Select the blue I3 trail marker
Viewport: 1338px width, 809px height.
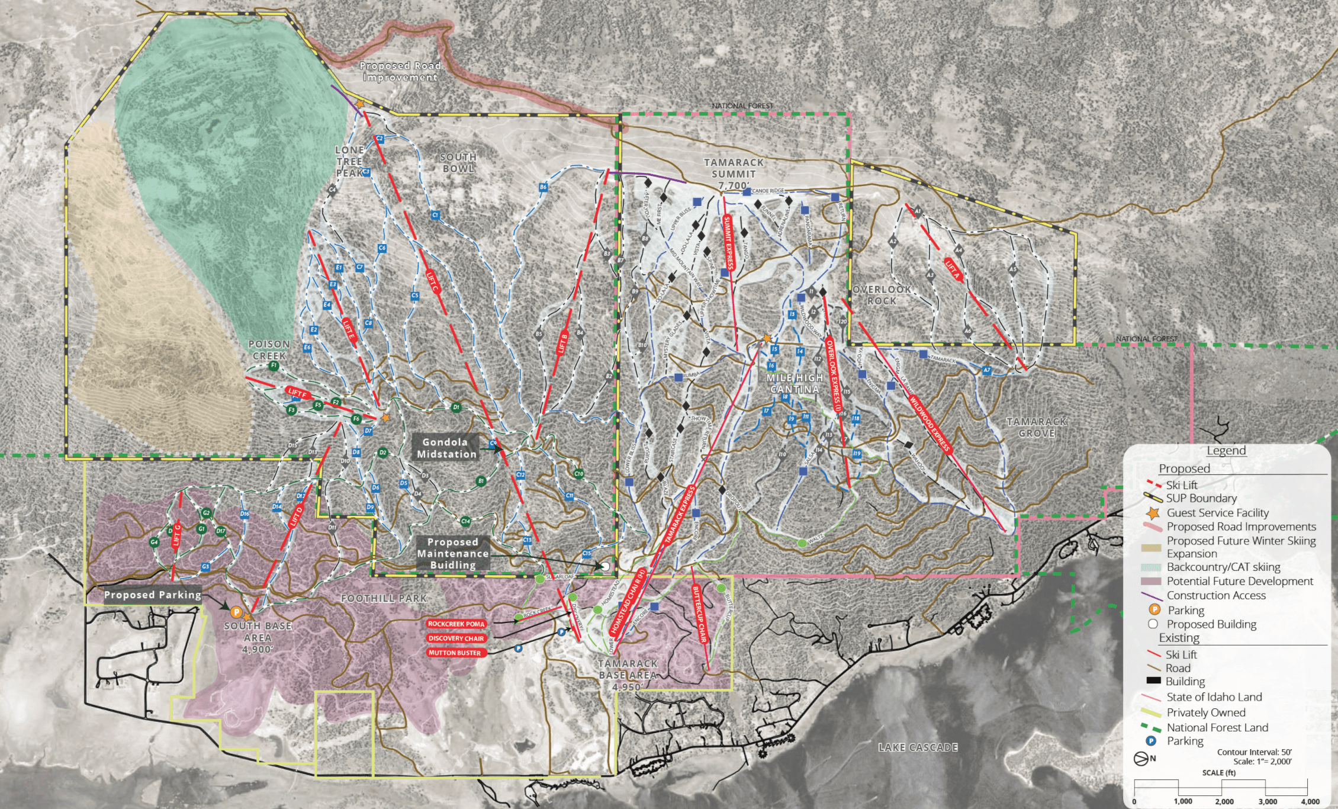point(792,314)
